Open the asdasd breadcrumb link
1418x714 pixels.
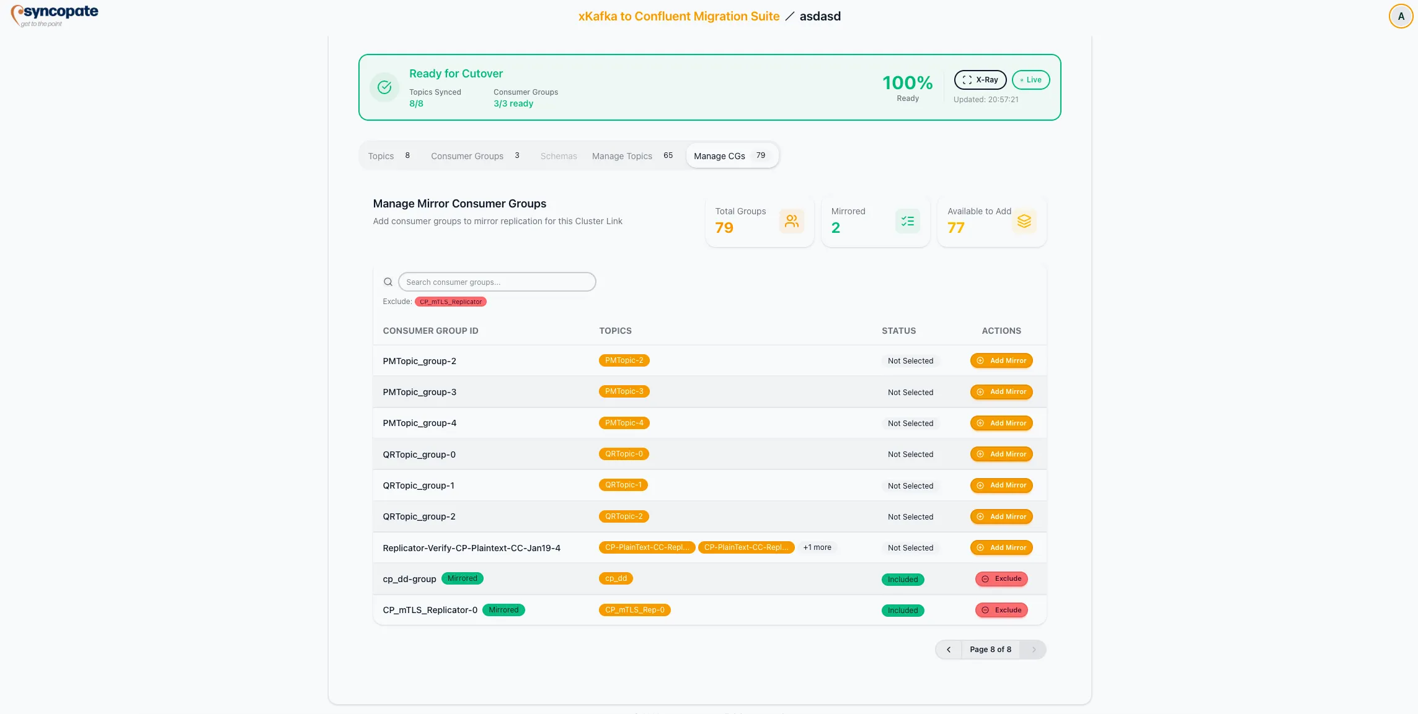click(820, 15)
